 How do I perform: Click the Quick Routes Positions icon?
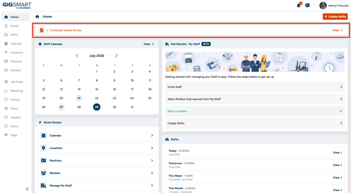[x=43, y=161]
